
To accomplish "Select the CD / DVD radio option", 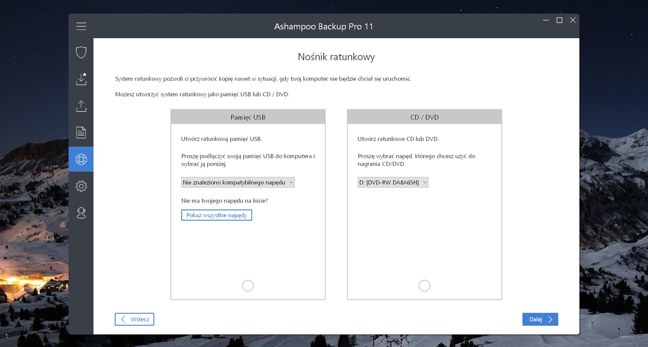I will 424,286.
